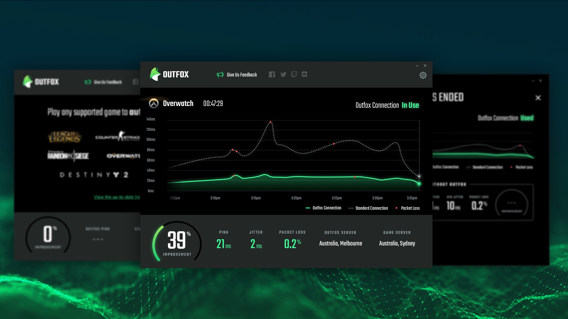
Task: Minimize the Outfox window
Action: click(x=417, y=66)
